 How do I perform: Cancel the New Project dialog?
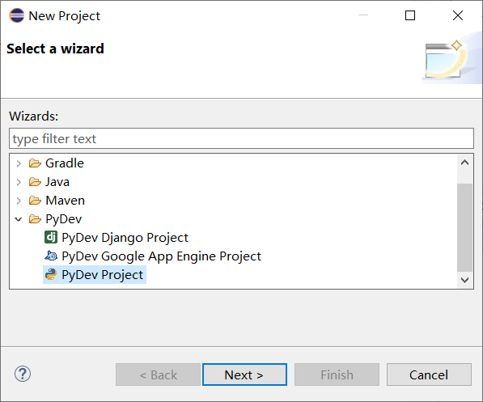coord(429,374)
